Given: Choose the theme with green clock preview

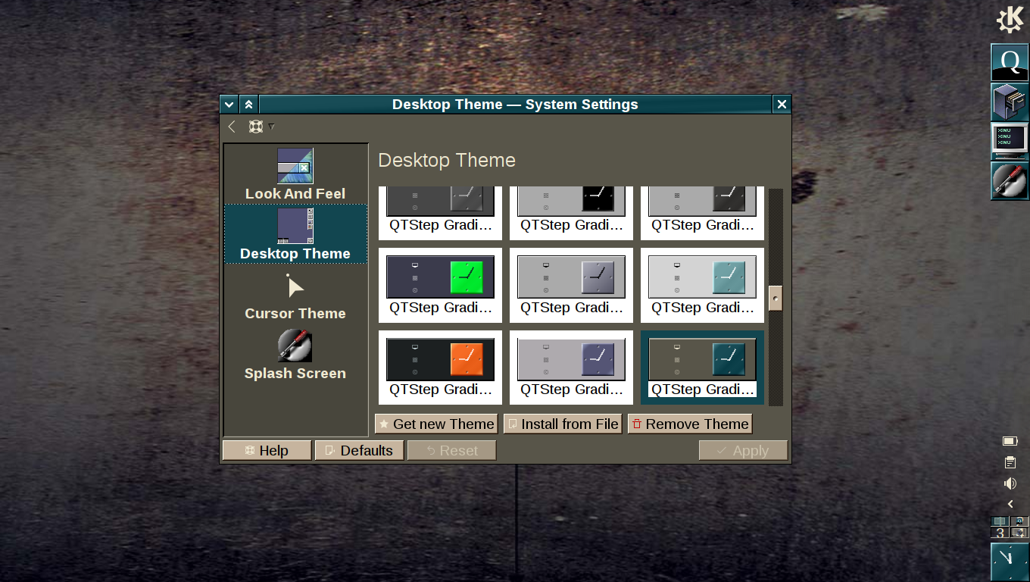Looking at the screenshot, I should click(441, 286).
